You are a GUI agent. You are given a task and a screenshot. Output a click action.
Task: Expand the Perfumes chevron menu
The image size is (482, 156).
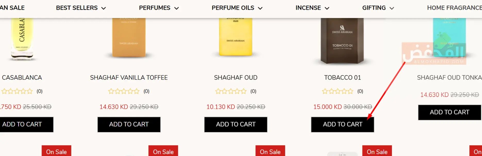click(176, 8)
